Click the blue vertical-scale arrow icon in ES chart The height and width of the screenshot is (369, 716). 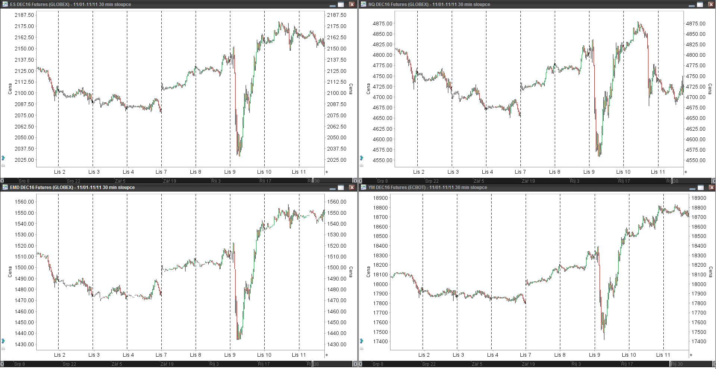point(3,158)
